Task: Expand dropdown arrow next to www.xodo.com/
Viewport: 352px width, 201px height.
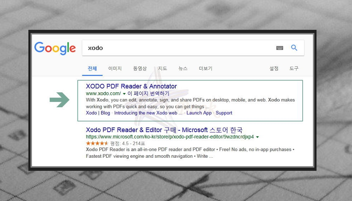Action: pyautogui.click(x=124, y=94)
